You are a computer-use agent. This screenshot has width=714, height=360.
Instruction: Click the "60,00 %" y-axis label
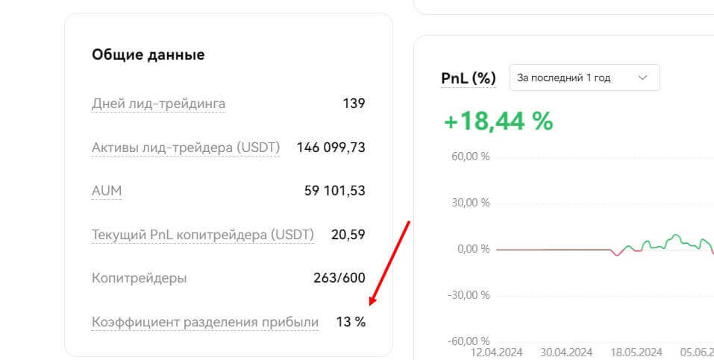coord(469,157)
